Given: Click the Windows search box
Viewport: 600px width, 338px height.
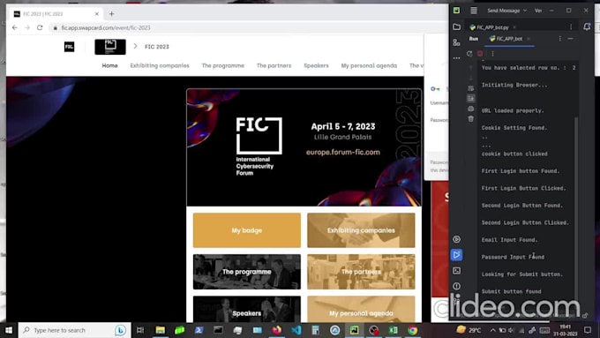Looking at the screenshot, I should [x=74, y=330].
